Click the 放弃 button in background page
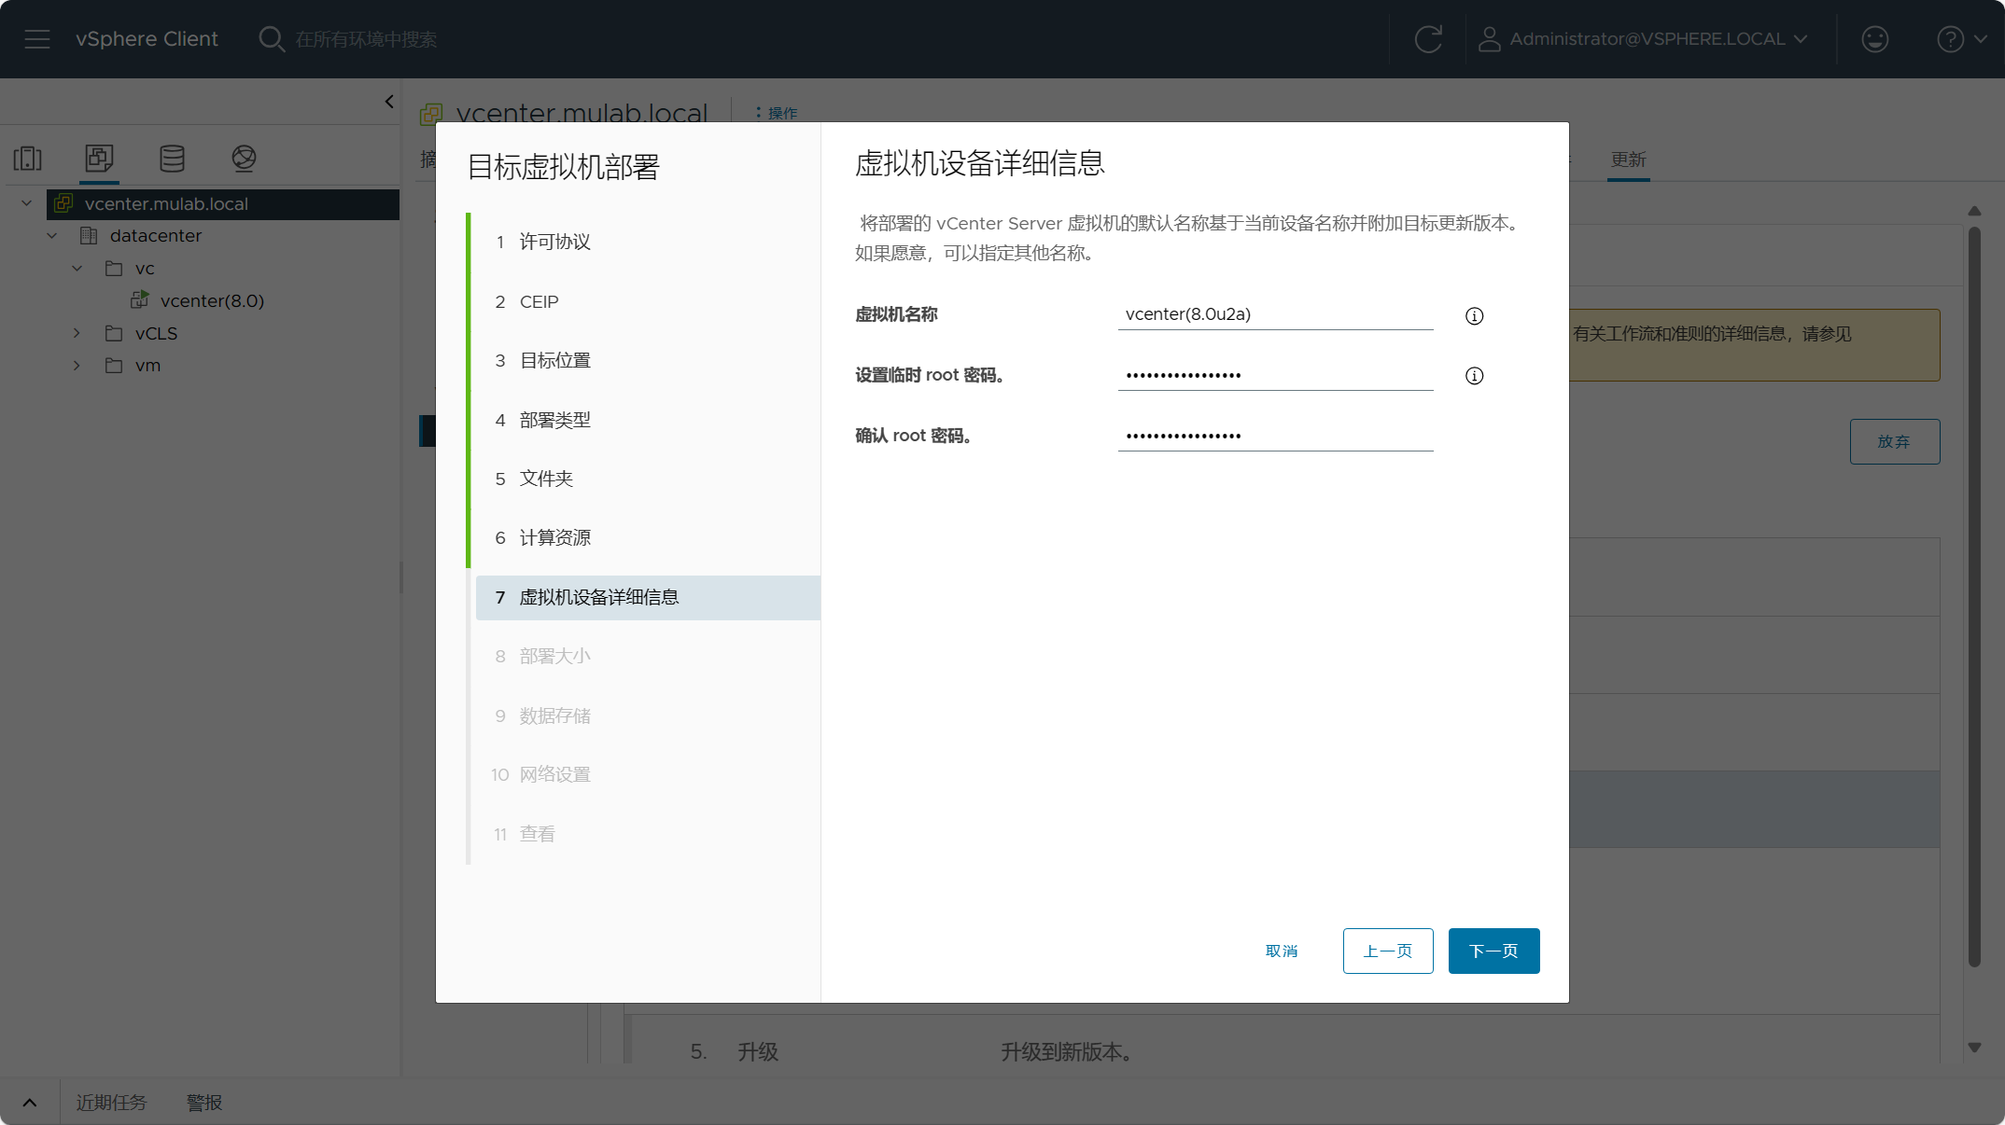Viewport: 2005px width, 1125px height. coord(1894,441)
